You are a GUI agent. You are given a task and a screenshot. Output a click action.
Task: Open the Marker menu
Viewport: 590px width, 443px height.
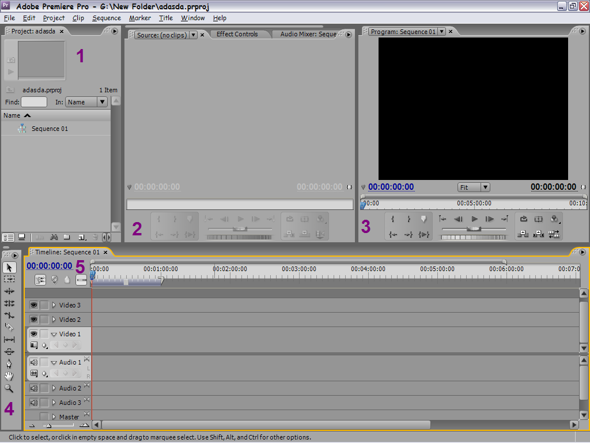139,18
